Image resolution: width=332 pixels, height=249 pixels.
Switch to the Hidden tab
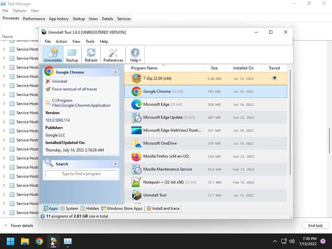pyautogui.click(x=90, y=208)
